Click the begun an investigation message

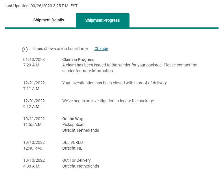click(109, 101)
